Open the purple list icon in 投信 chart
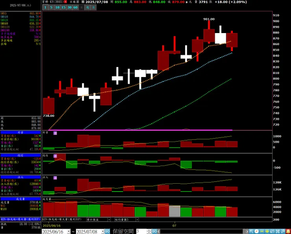291x234 pixels. coord(55,156)
